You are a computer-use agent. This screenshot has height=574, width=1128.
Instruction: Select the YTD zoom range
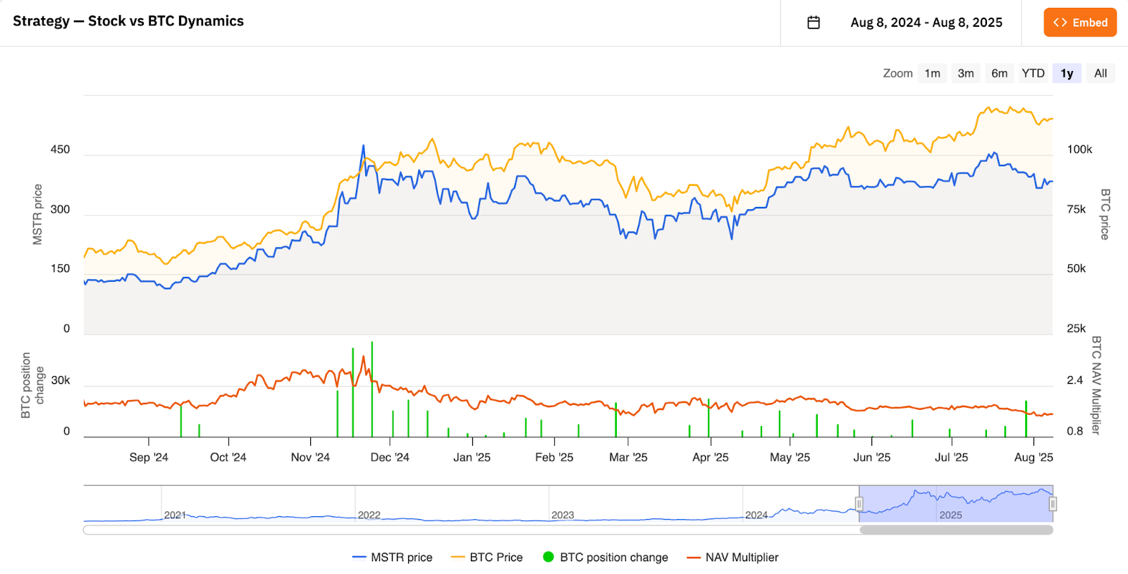coord(1034,73)
